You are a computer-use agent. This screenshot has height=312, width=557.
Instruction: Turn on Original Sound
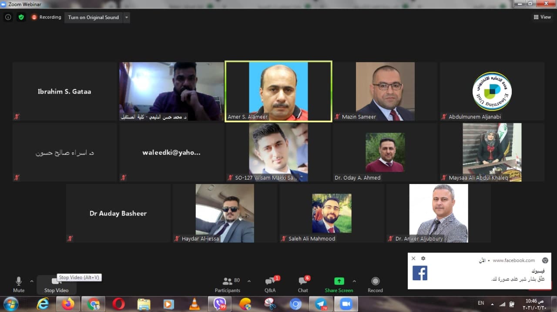tap(94, 17)
